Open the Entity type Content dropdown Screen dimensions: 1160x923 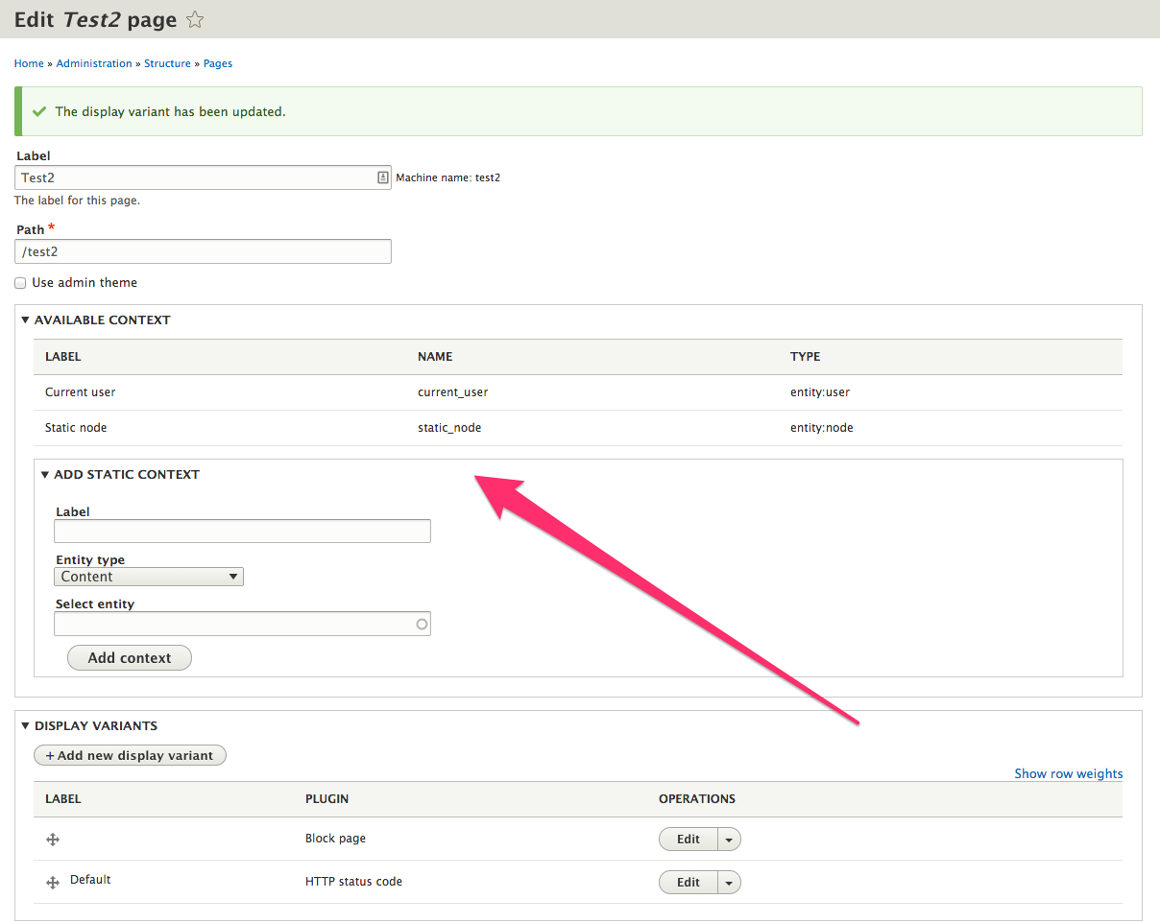click(x=149, y=577)
